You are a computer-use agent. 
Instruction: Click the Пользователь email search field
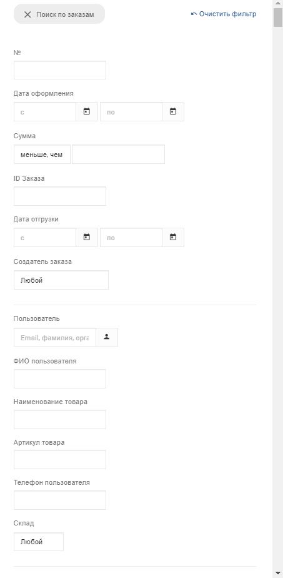pos(55,337)
